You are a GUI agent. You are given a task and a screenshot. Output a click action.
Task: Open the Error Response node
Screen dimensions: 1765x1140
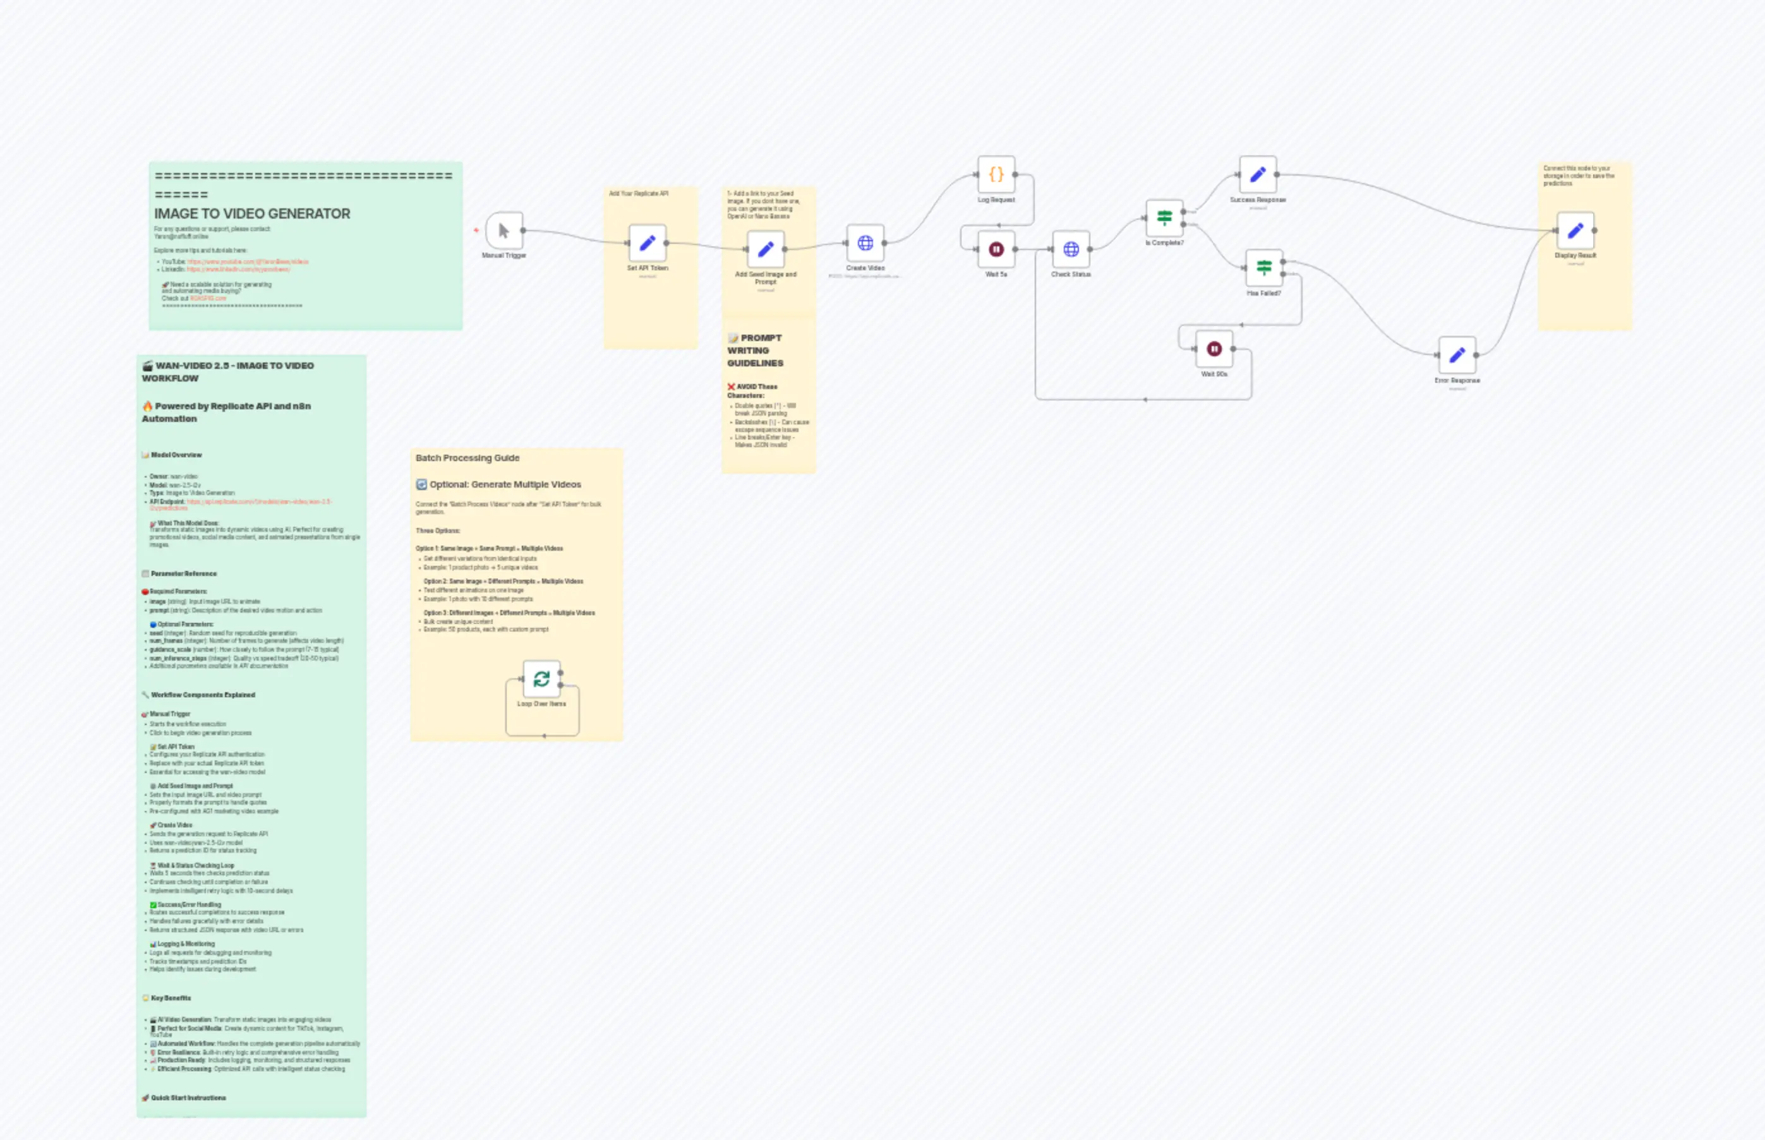tap(1456, 356)
